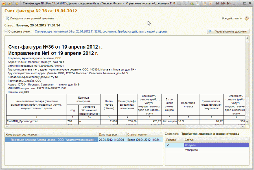This screenshot has width=254, height=170.
Task: Open the calculator icon
Action: point(205,3)
